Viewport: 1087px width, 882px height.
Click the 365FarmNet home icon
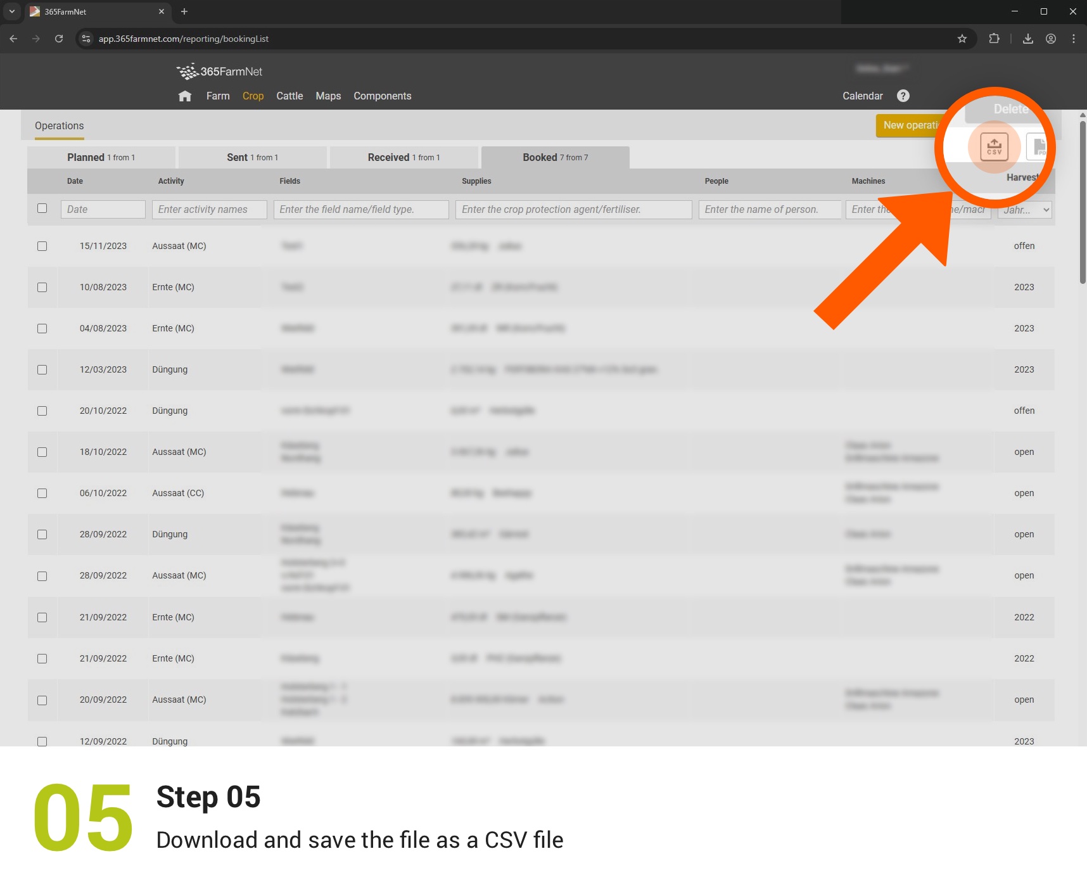tap(185, 96)
